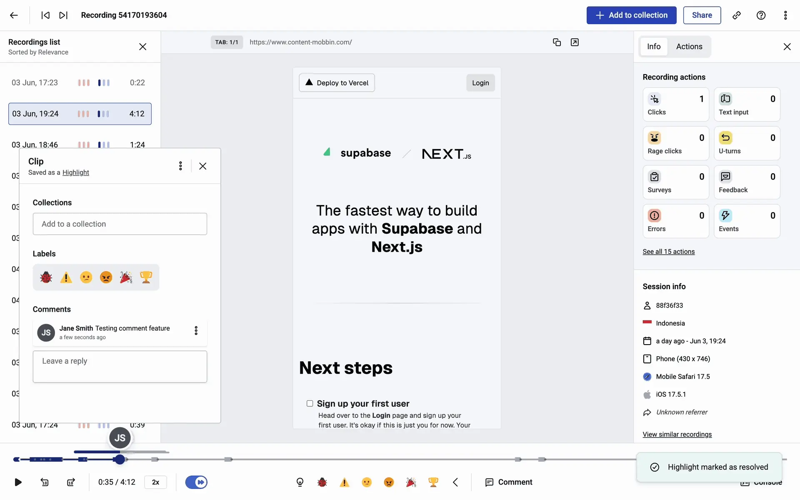800x500 pixels.
Task: Open Jane Smith comment options menu
Action: point(196,331)
